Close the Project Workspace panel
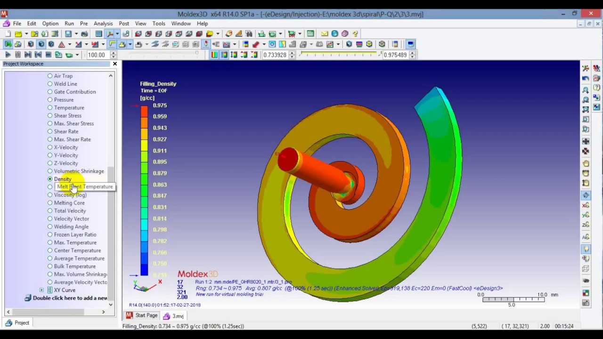The image size is (603, 339). click(114, 64)
